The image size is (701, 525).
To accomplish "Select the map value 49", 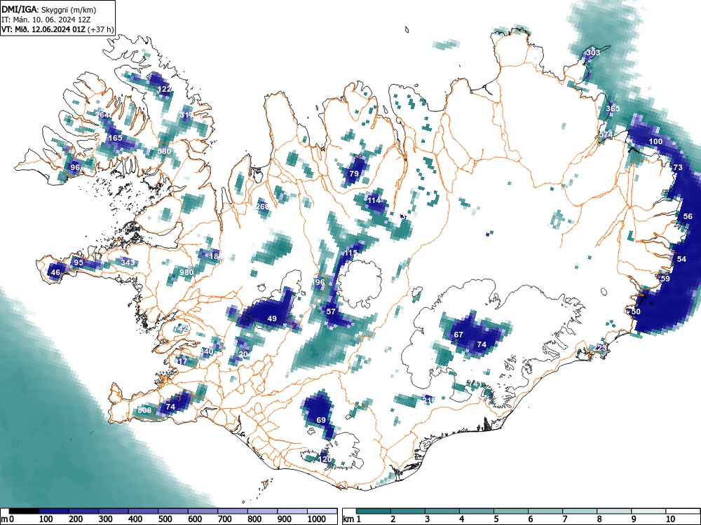I will 272,318.
